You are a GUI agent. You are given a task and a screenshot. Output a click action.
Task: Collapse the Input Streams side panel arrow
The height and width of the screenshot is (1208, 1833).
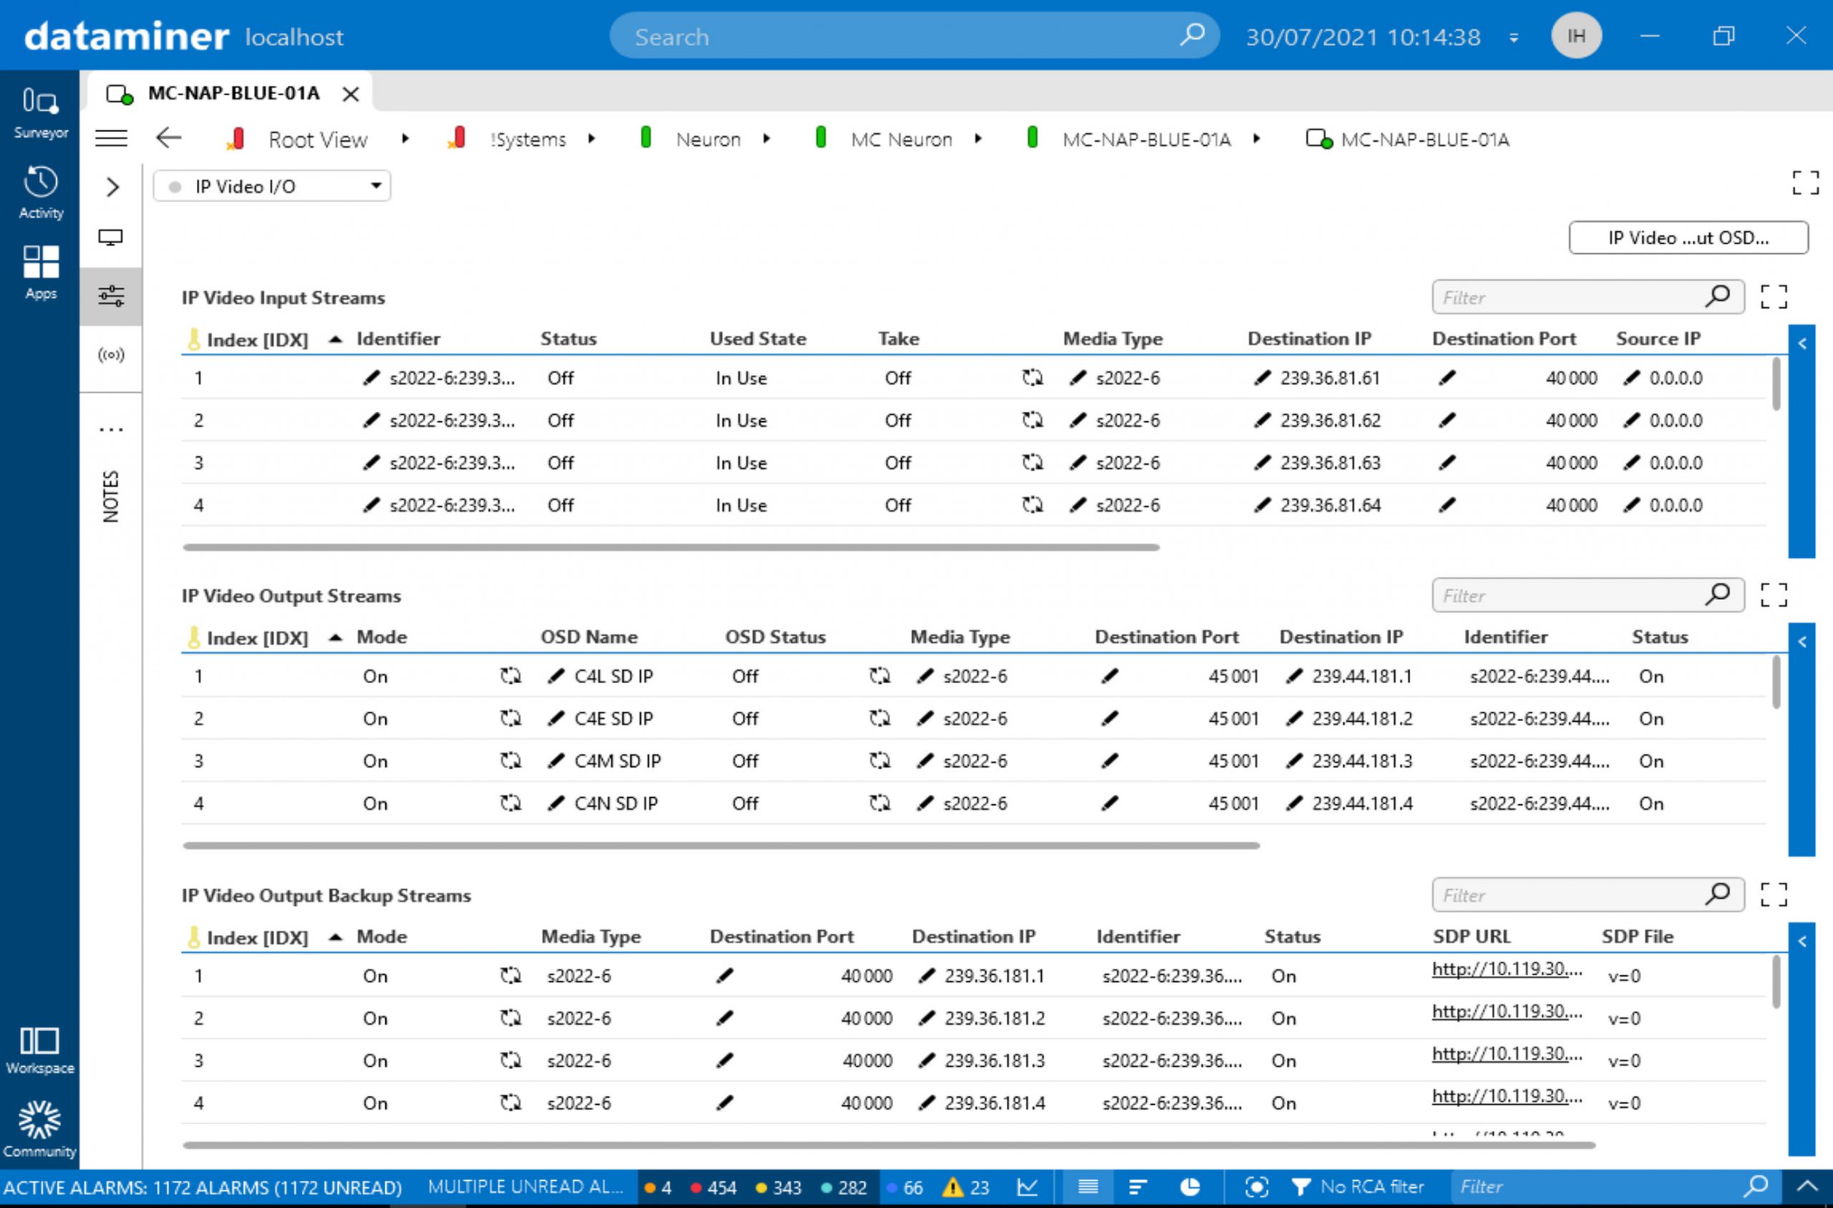[1801, 344]
